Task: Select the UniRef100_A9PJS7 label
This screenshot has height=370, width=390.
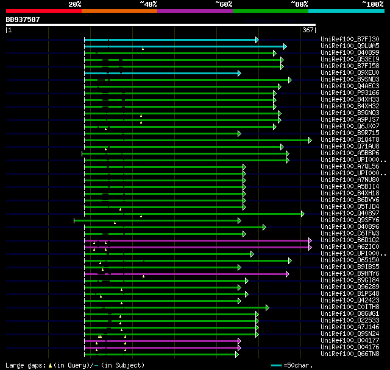Action: coord(350,120)
